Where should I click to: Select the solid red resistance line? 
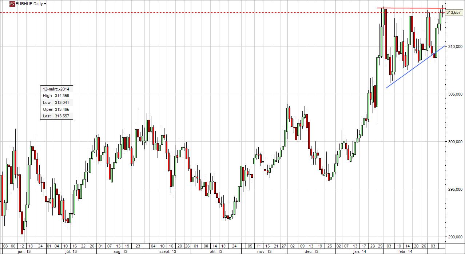click(x=410, y=8)
